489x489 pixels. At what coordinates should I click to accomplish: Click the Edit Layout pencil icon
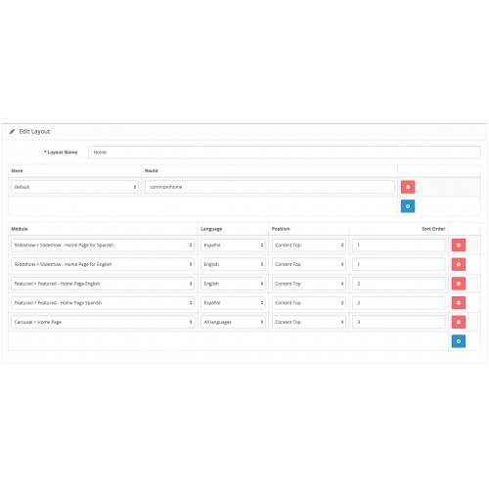[12, 131]
